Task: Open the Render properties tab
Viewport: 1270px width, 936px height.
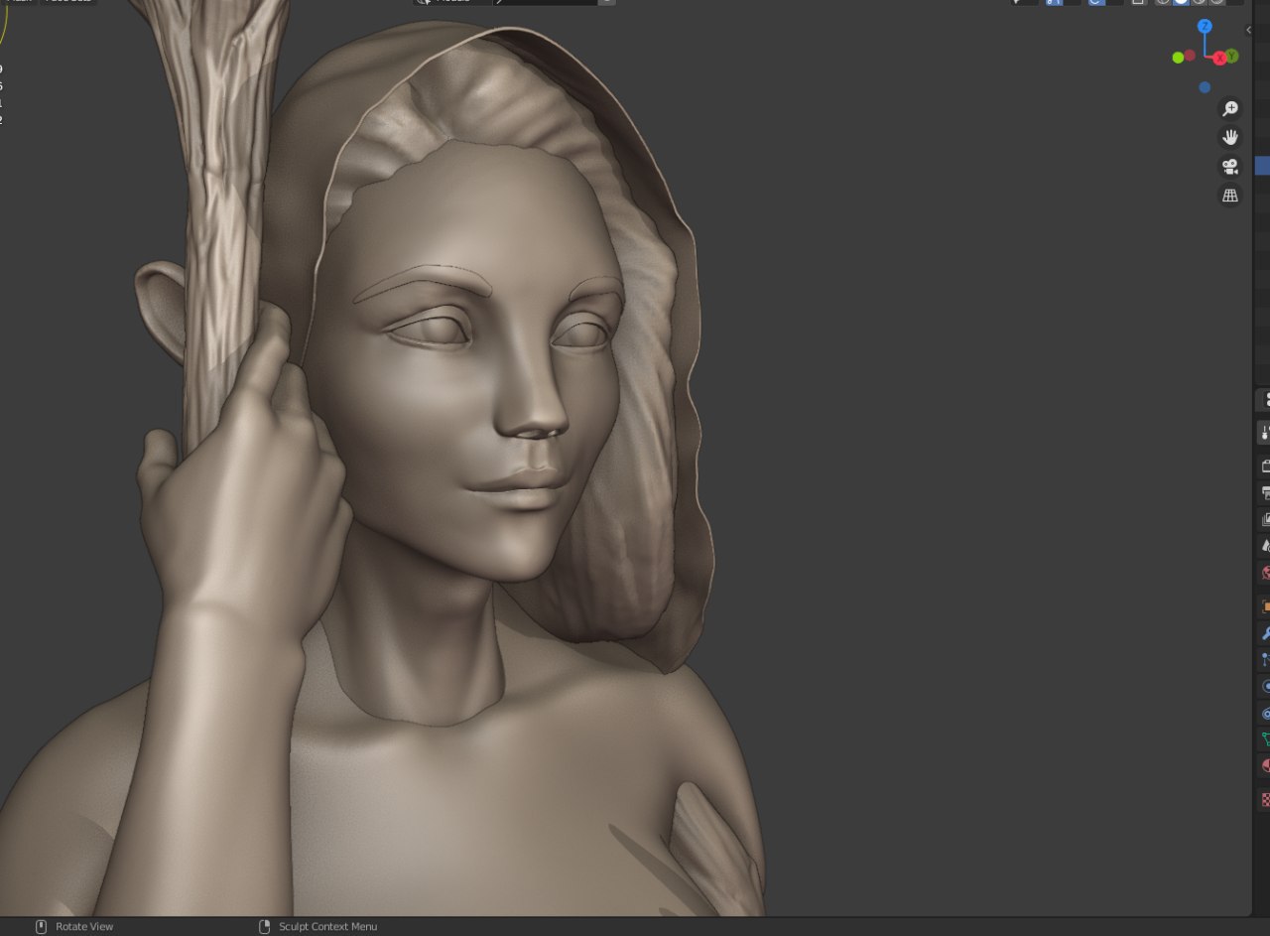Action: (1265, 467)
